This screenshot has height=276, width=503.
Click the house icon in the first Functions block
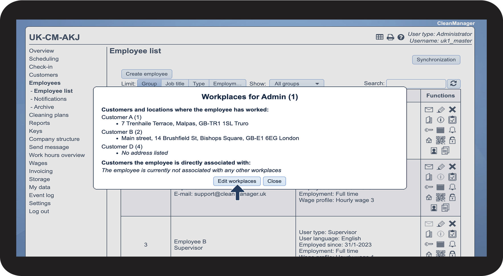click(429, 140)
